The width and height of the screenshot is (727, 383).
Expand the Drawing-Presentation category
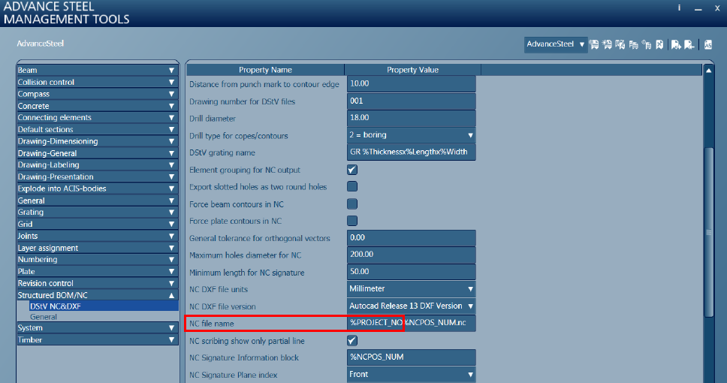(98, 176)
